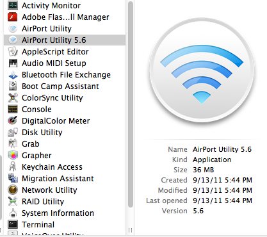
Task: Click the Kind value Application
Action: (x=212, y=159)
